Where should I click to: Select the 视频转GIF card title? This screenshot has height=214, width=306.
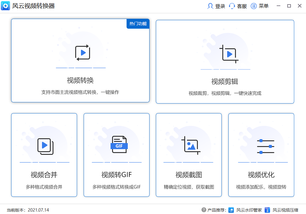117,174
